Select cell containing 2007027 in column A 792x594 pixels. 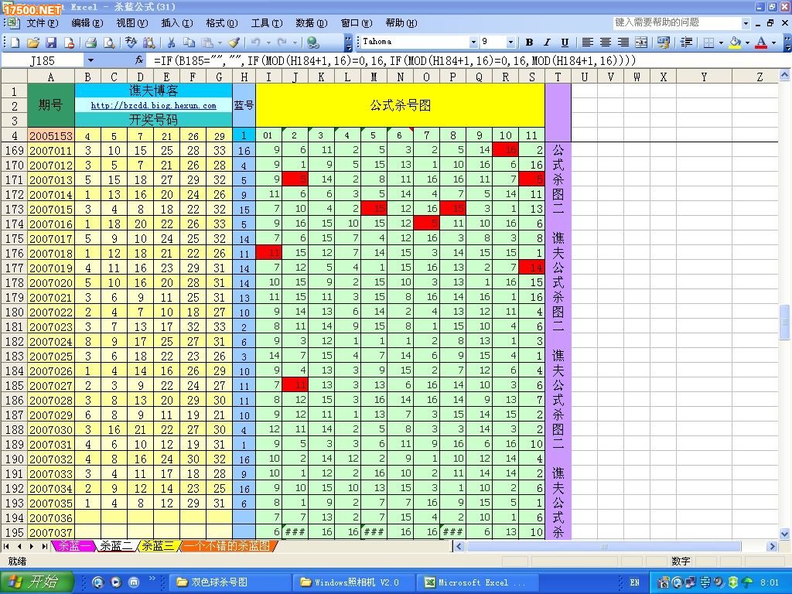click(x=50, y=386)
